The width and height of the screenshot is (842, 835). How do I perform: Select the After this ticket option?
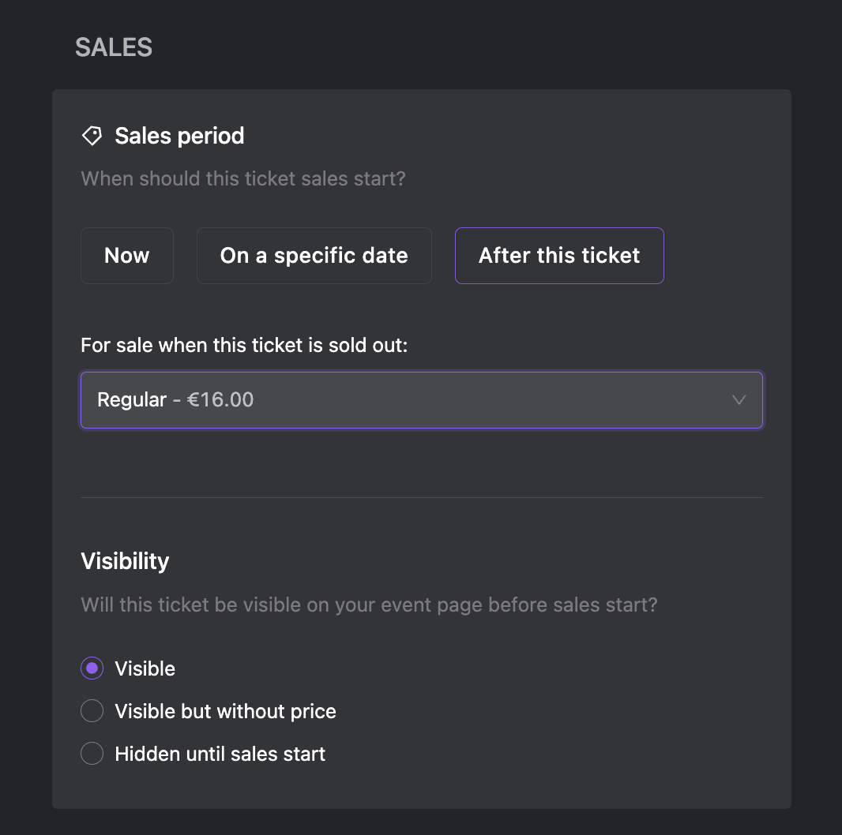coord(559,256)
